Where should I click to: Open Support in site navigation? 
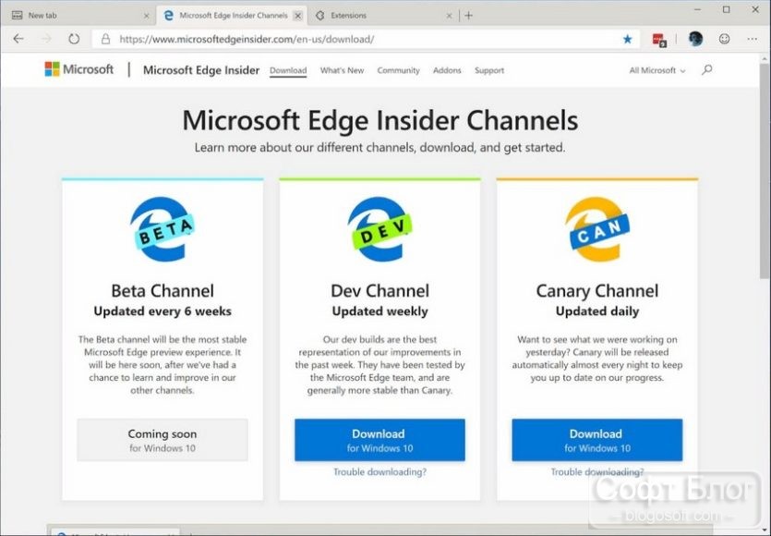pyautogui.click(x=489, y=70)
